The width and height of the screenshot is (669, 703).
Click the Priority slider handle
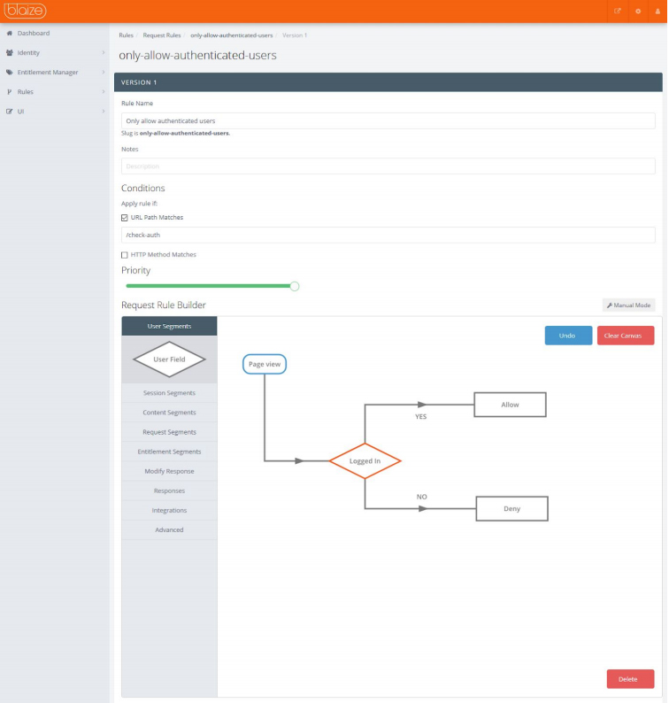(x=295, y=286)
